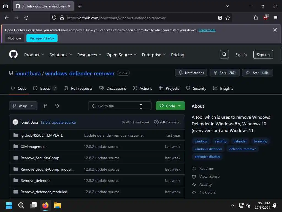Star the repository with Star button
Image resolution: width=282 pixels, height=212 pixels.
coord(257,73)
